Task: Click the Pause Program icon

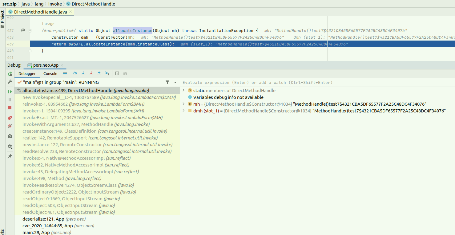Action: click(10, 100)
